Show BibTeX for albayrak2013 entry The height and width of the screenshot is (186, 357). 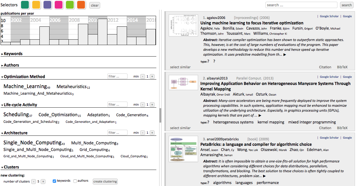tap(342, 128)
